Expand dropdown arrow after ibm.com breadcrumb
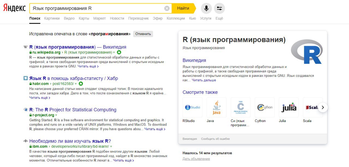 [x=111, y=147]
